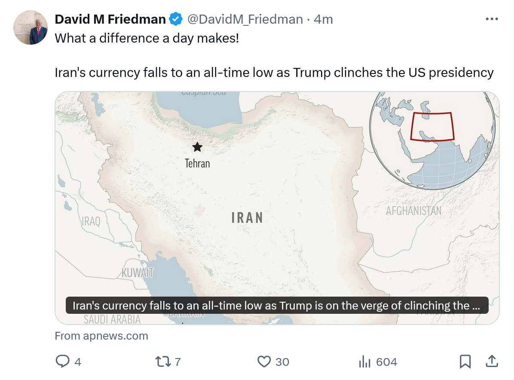Click the David M Friedman display name
The image size is (514, 380).
pos(110,19)
